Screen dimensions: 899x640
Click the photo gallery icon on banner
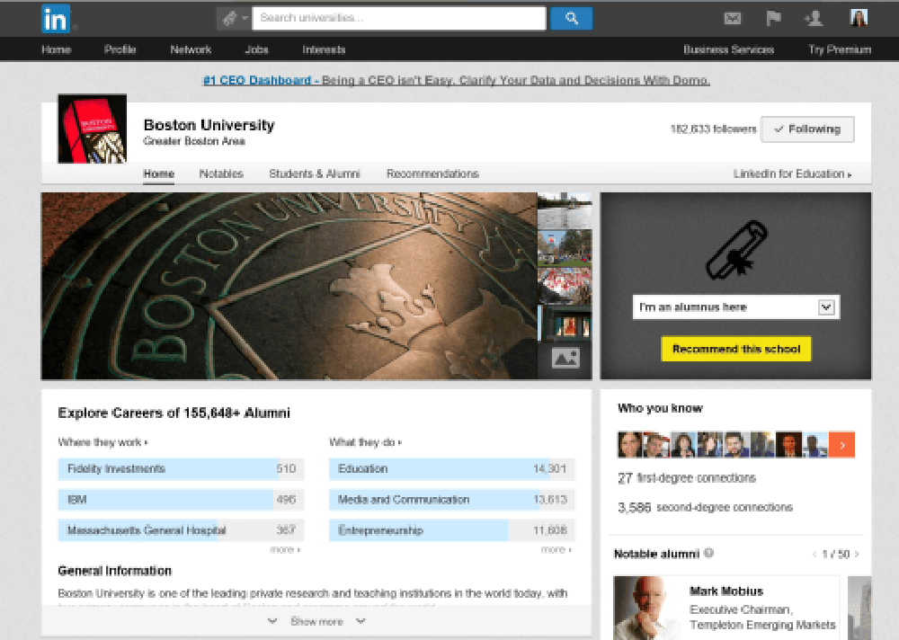pyautogui.click(x=565, y=359)
